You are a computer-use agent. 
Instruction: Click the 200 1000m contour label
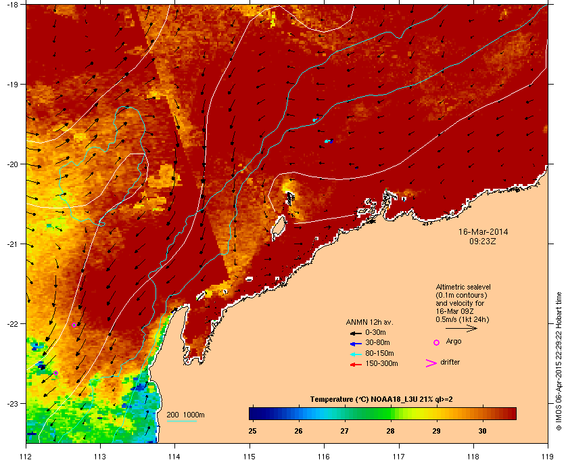(x=185, y=415)
